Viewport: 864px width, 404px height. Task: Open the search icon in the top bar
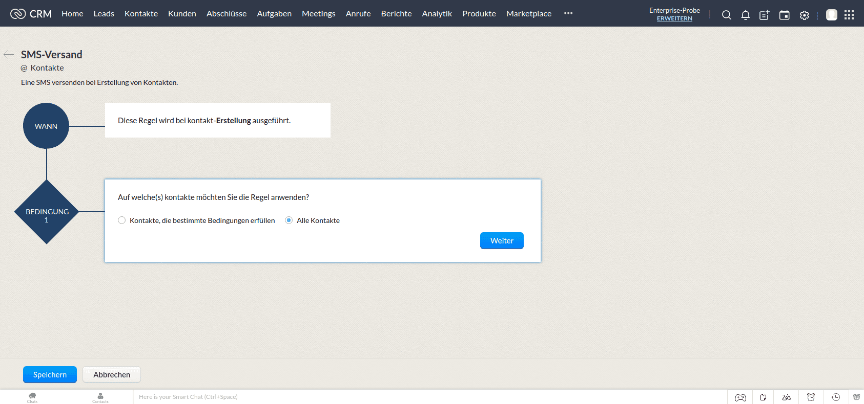point(726,15)
